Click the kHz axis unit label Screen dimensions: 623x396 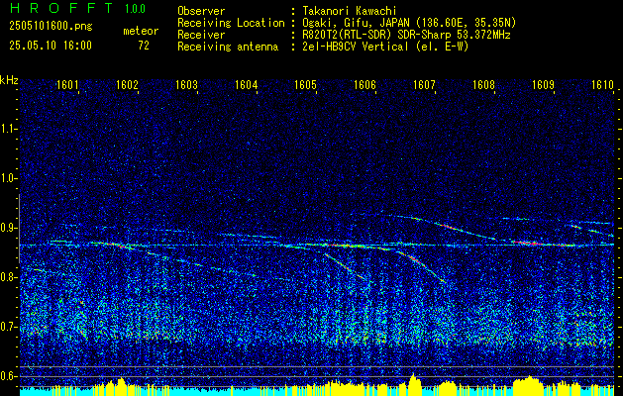[x=9, y=80]
